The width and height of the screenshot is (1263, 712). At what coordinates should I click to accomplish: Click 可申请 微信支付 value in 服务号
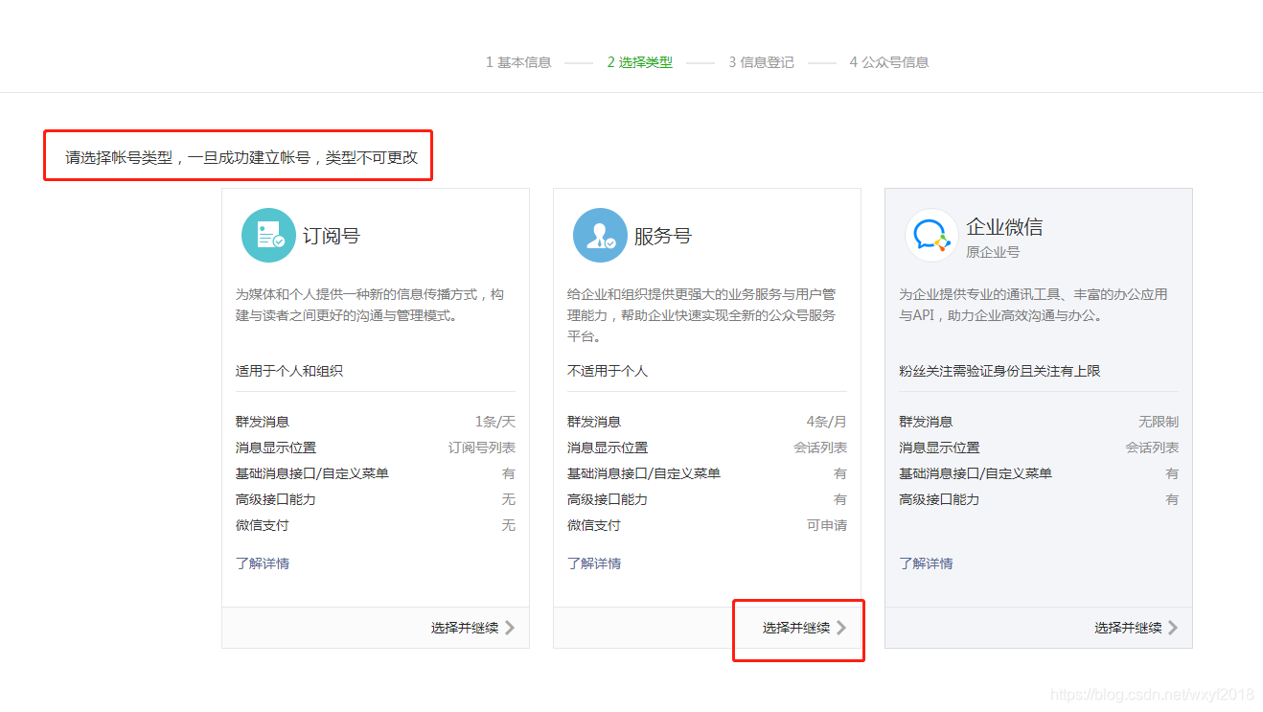coord(827,525)
